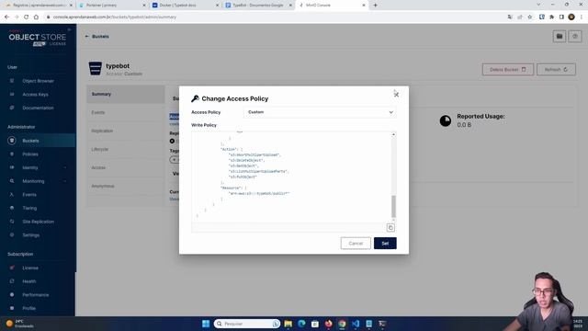Click inside the Write Policy editor
588x331 pixels.
point(291,177)
